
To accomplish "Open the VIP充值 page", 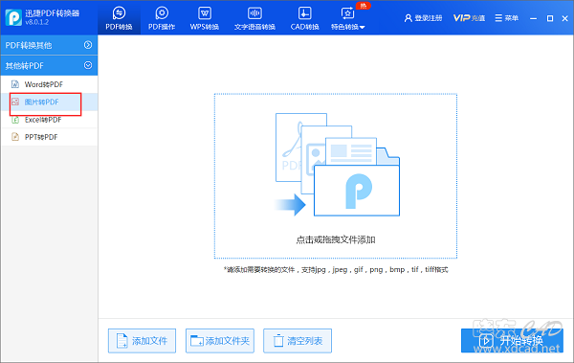I will click(469, 18).
